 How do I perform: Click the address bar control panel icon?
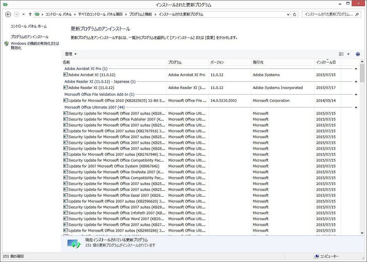37,14
